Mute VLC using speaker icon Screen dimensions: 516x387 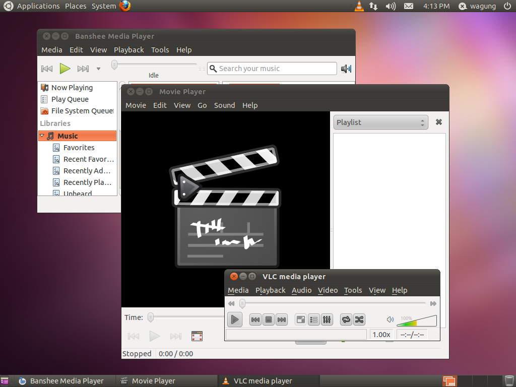pyautogui.click(x=391, y=319)
